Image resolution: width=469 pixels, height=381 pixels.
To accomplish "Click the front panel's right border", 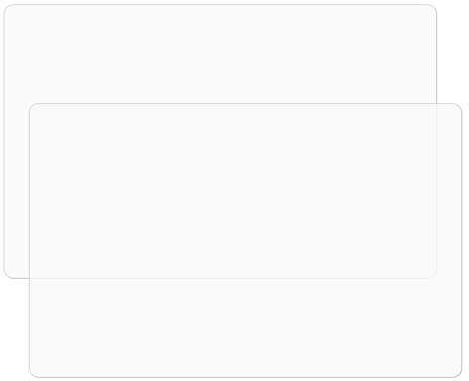I will click(461, 240).
